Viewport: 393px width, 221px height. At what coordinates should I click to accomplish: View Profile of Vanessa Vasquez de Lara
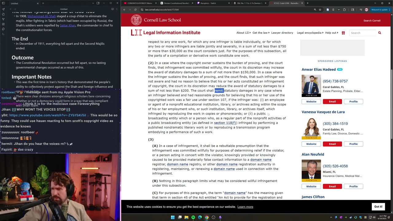click(353, 144)
